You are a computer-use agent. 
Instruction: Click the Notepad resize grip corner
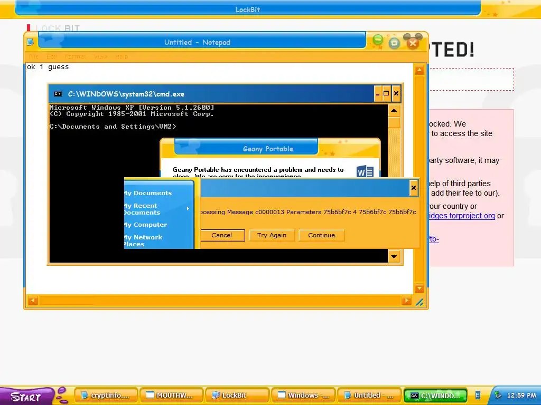[x=419, y=302]
